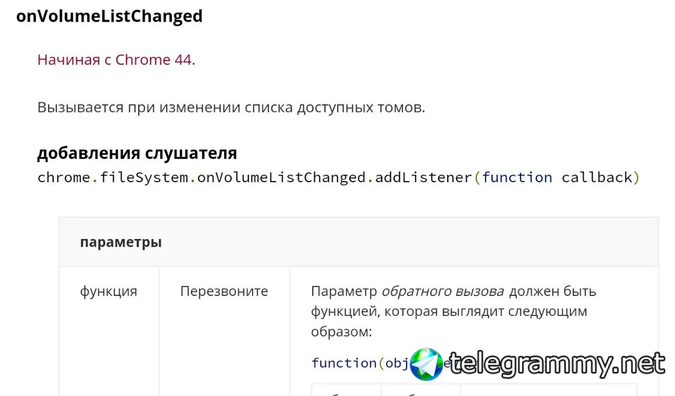
Task: Select the 'Начиная с Chrome 44.' notice
Action: [116, 60]
